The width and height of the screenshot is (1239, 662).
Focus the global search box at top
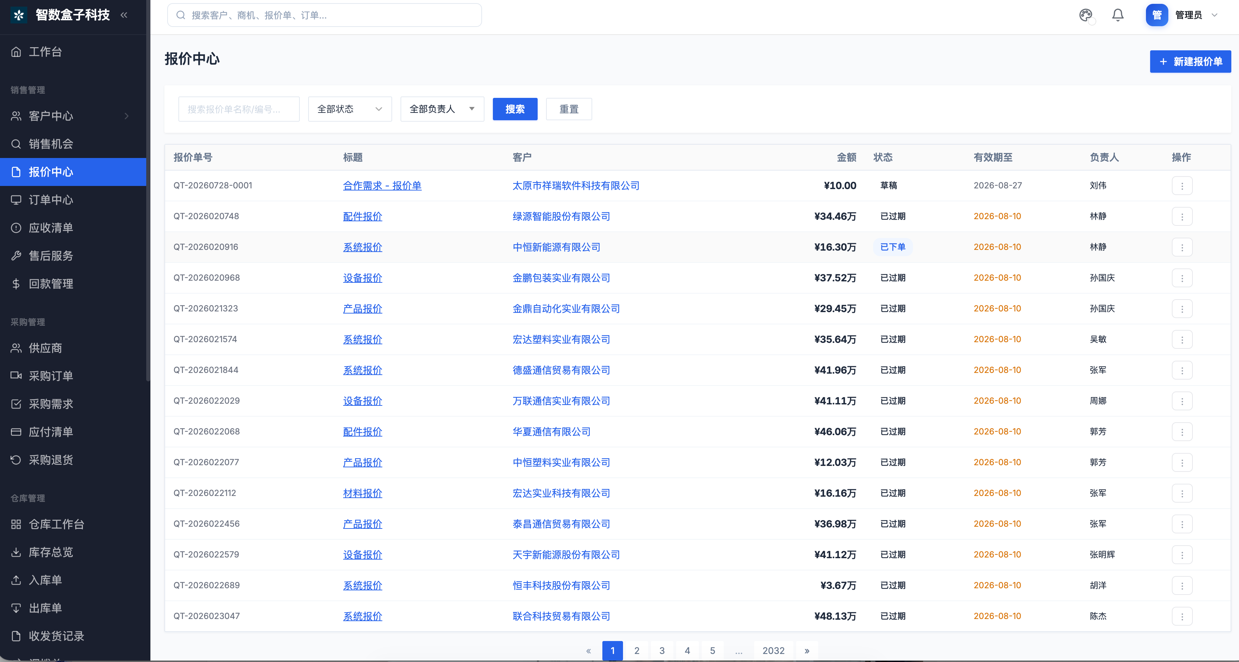(324, 15)
